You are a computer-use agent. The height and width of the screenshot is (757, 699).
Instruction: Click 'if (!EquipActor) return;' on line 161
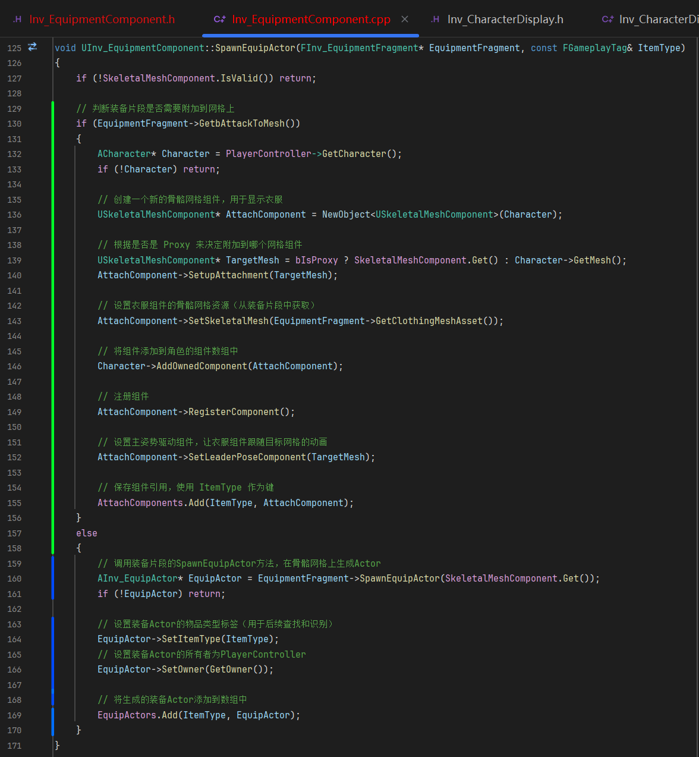click(162, 594)
